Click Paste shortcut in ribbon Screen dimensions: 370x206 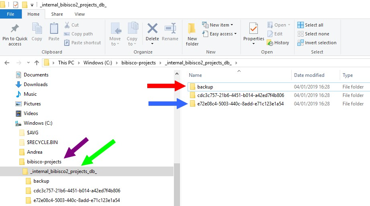click(x=83, y=43)
